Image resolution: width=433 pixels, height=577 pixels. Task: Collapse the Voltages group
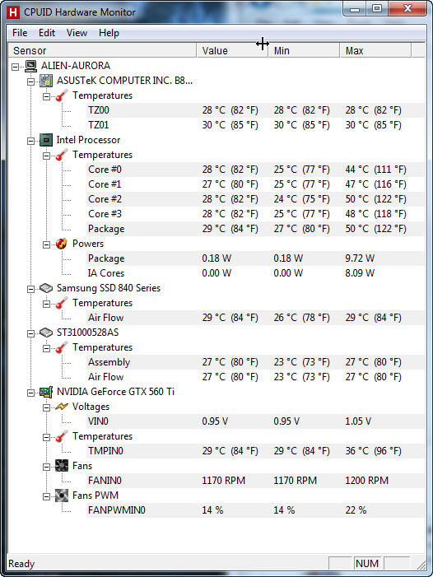point(46,407)
